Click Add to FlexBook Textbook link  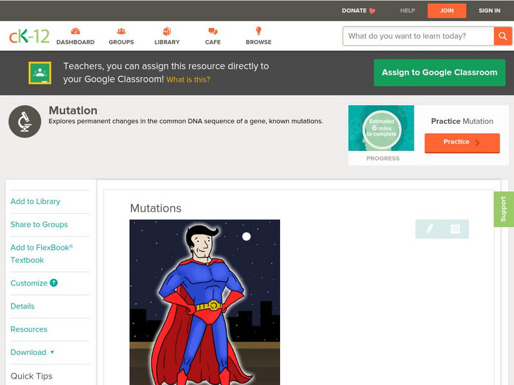pos(42,253)
